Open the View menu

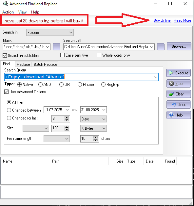tap(22, 12)
